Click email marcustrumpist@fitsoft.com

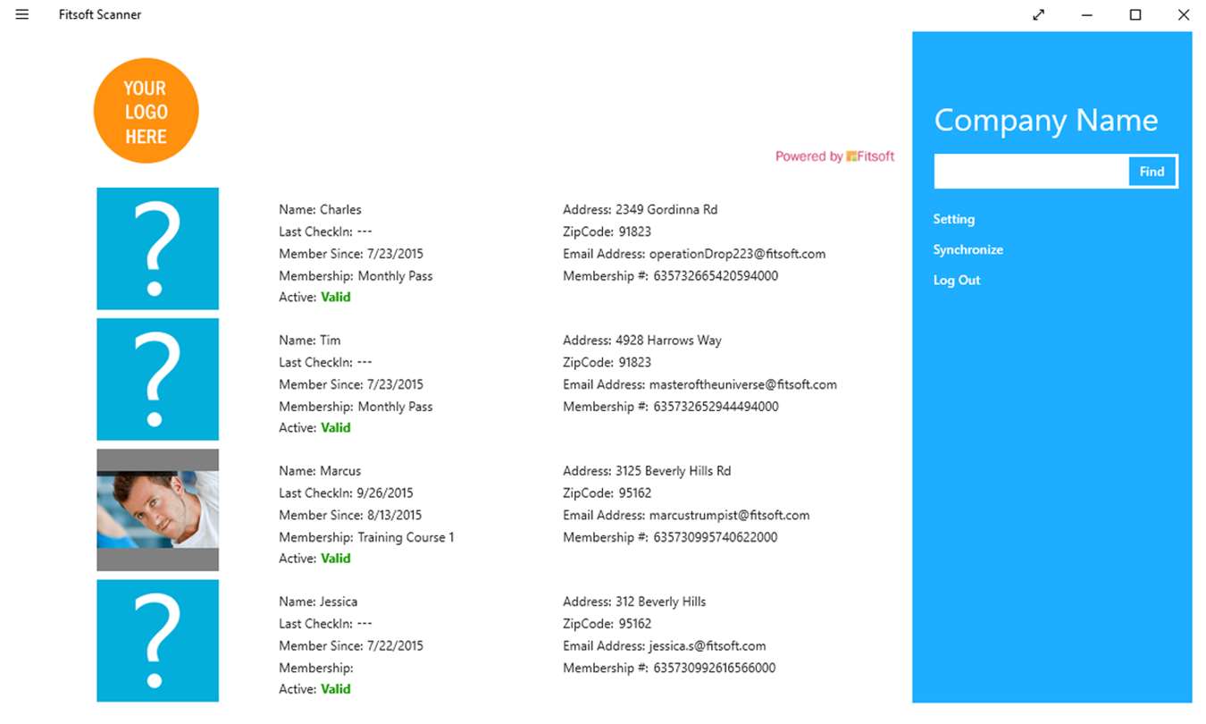point(730,515)
